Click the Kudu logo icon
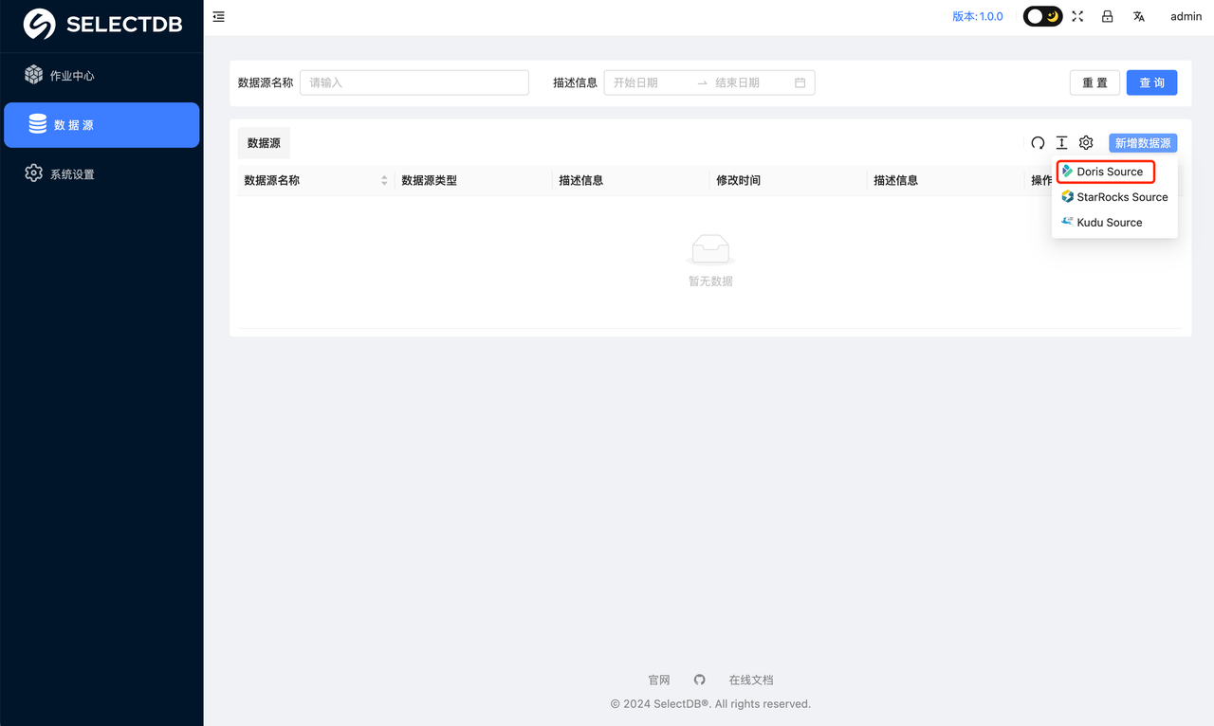The height and width of the screenshot is (726, 1214). (x=1067, y=221)
